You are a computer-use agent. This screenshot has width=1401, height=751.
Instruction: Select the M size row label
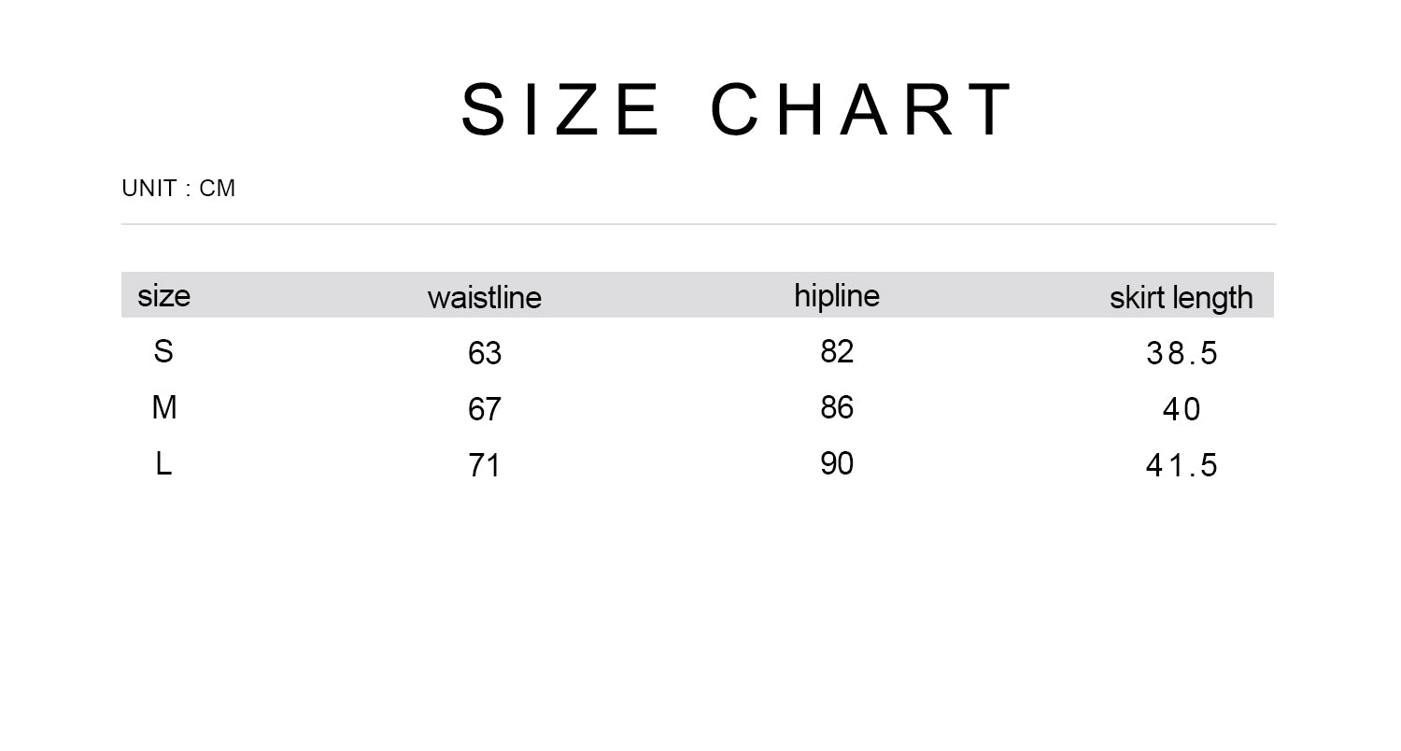pyautogui.click(x=164, y=408)
